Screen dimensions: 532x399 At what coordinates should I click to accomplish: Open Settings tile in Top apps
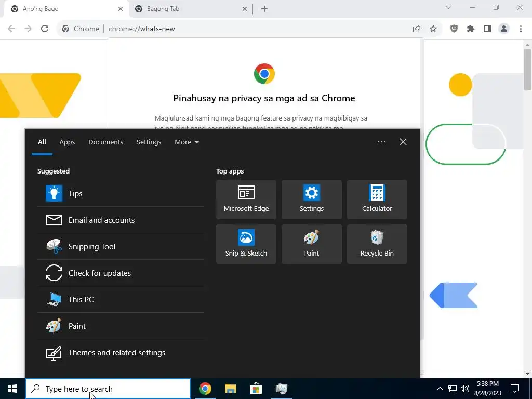[312, 199]
